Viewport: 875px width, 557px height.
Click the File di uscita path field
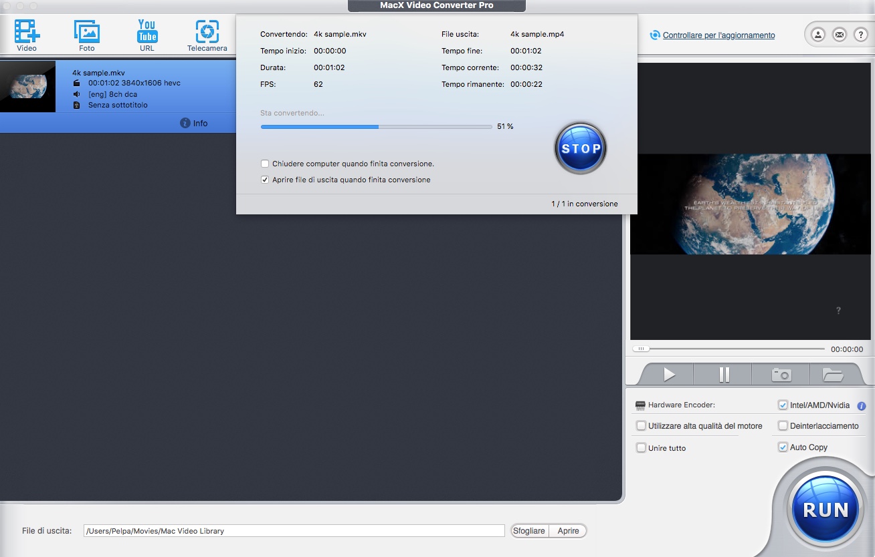coord(294,531)
